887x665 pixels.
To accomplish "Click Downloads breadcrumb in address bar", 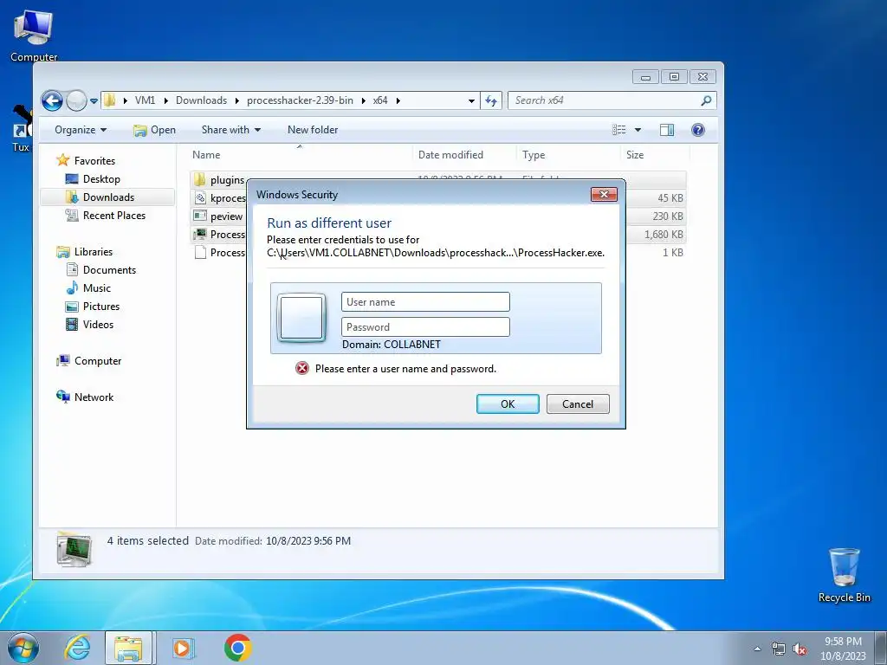I will tap(201, 100).
